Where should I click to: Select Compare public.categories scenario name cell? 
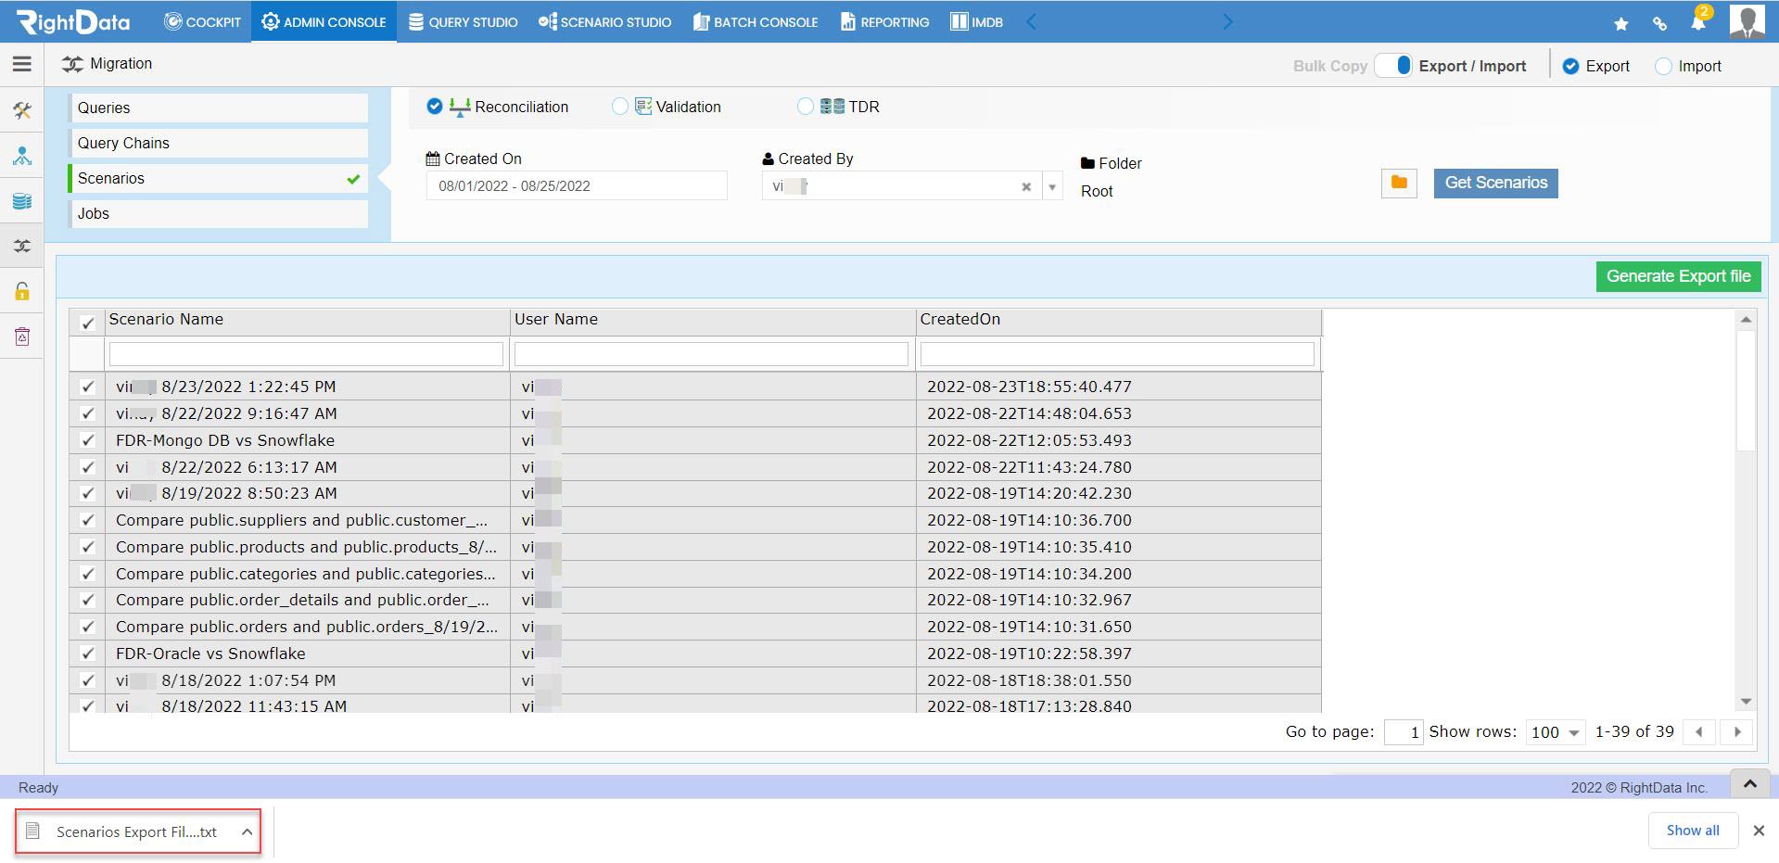(x=307, y=574)
